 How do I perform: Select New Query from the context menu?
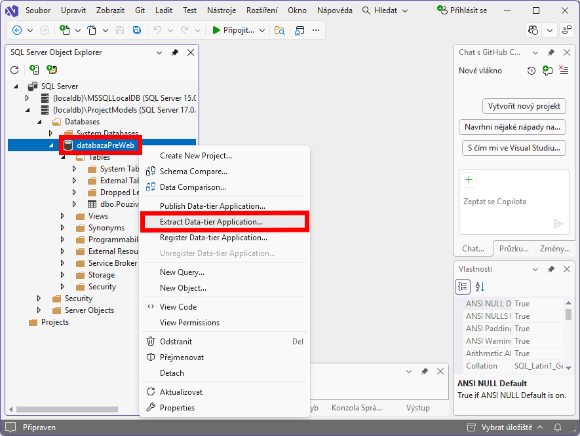tap(225, 272)
